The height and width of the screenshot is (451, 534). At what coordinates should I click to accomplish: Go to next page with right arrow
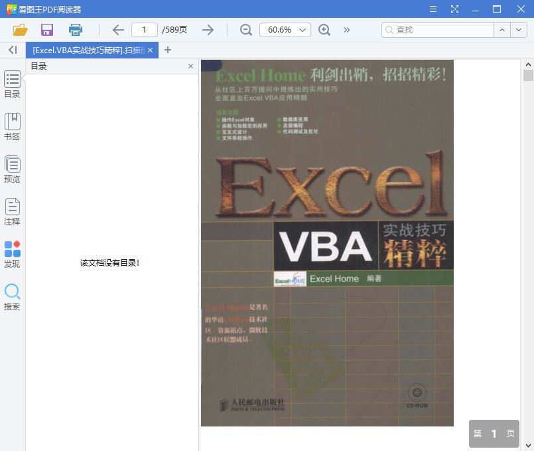pos(208,30)
